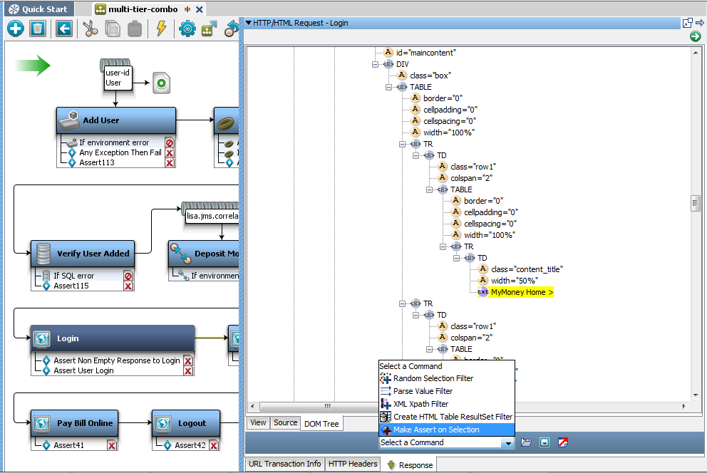Select the Pay Bill Online step
Image resolution: width=707 pixels, height=473 pixels.
pos(85,423)
